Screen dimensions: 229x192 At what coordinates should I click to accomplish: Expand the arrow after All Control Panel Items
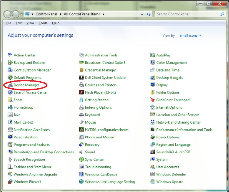tap(103, 14)
